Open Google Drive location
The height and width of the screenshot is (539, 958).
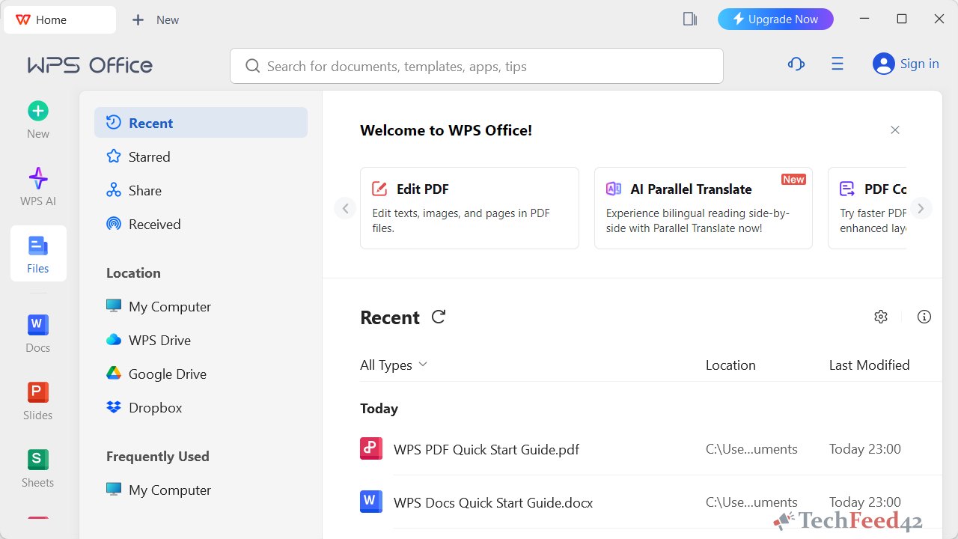point(201,374)
